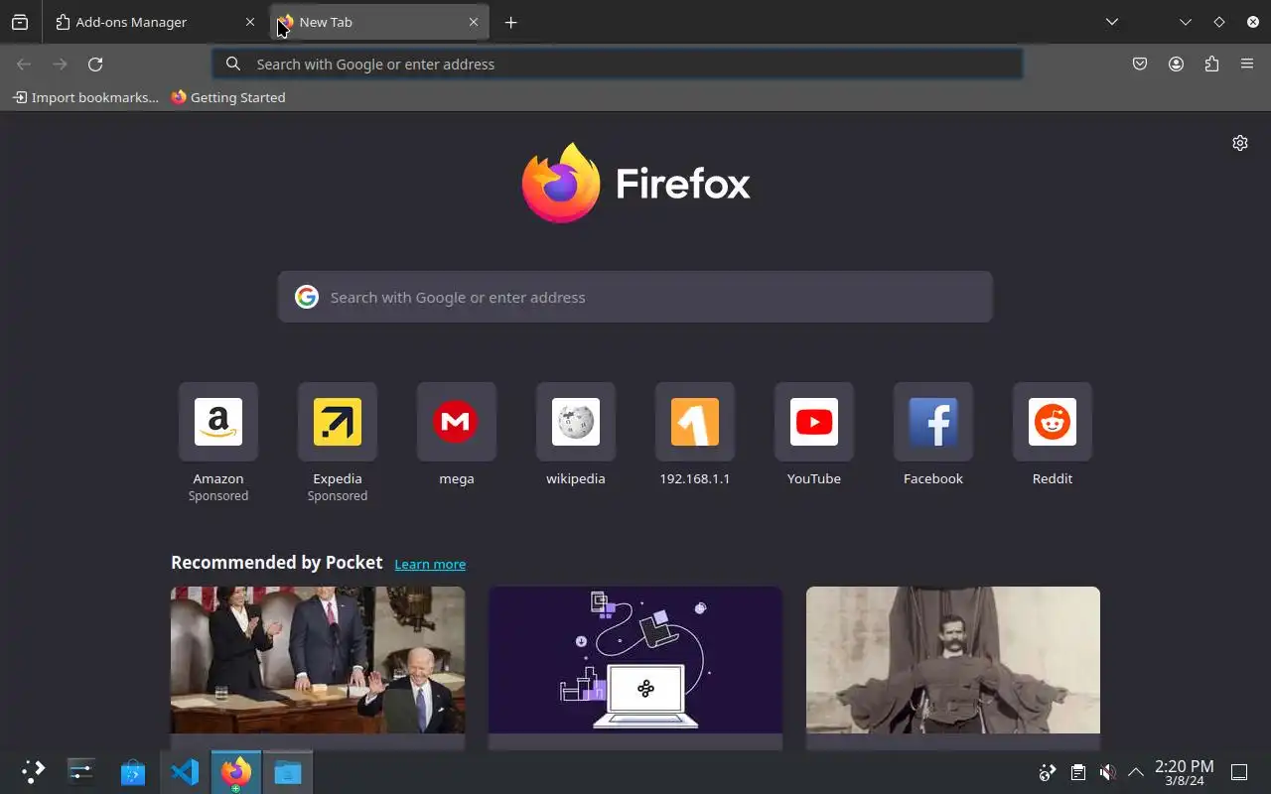Open the Facebook shortcut tile
The height and width of the screenshot is (794, 1271).
tap(933, 435)
